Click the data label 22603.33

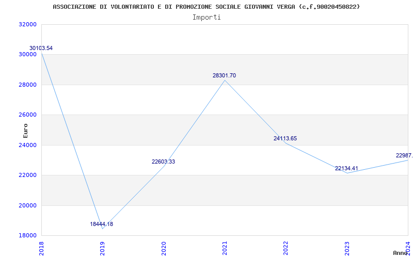[163, 162]
